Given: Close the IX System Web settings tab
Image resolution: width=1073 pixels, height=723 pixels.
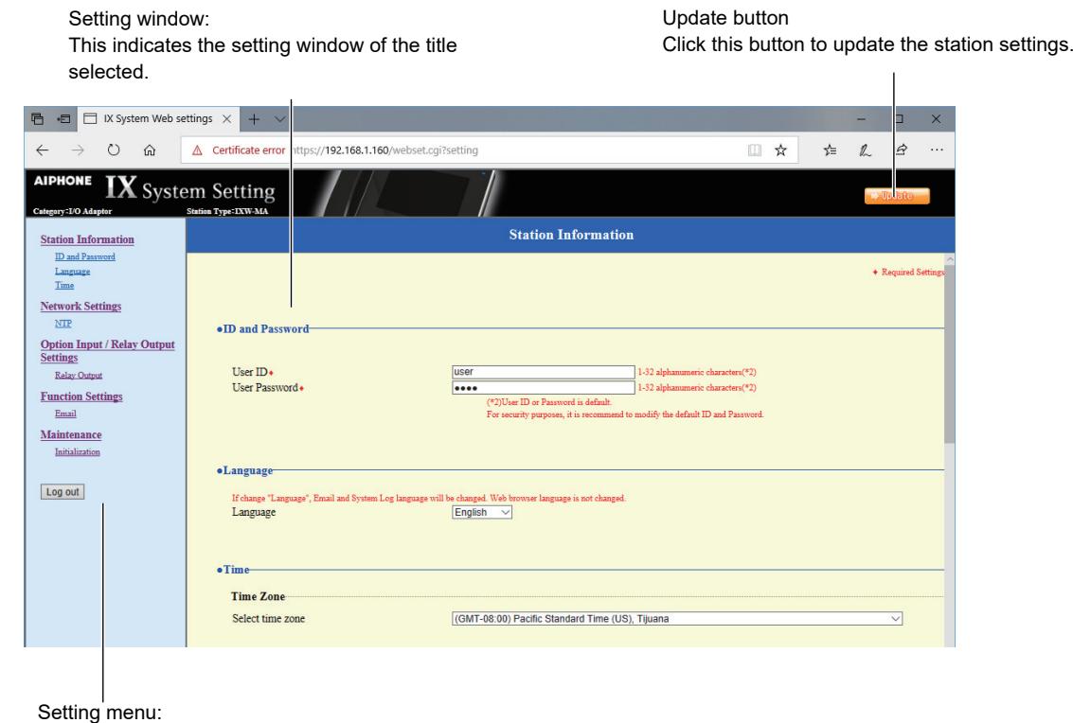Looking at the screenshot, I should coord(226,119).
